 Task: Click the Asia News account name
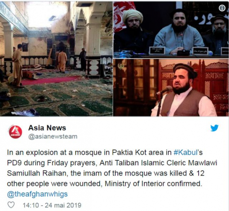(x=47, y=128)
